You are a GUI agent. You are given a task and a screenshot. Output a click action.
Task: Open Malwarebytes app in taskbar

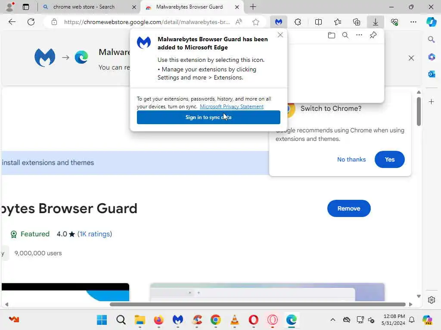[178, 320]
